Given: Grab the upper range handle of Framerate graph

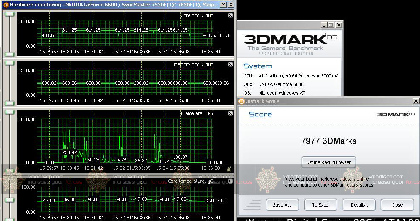Looking at the screenshot, I should [10, 112].
